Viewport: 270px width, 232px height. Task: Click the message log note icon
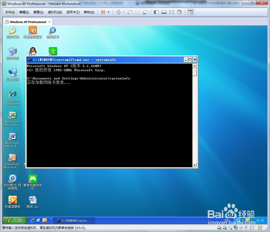click(260, 228)
